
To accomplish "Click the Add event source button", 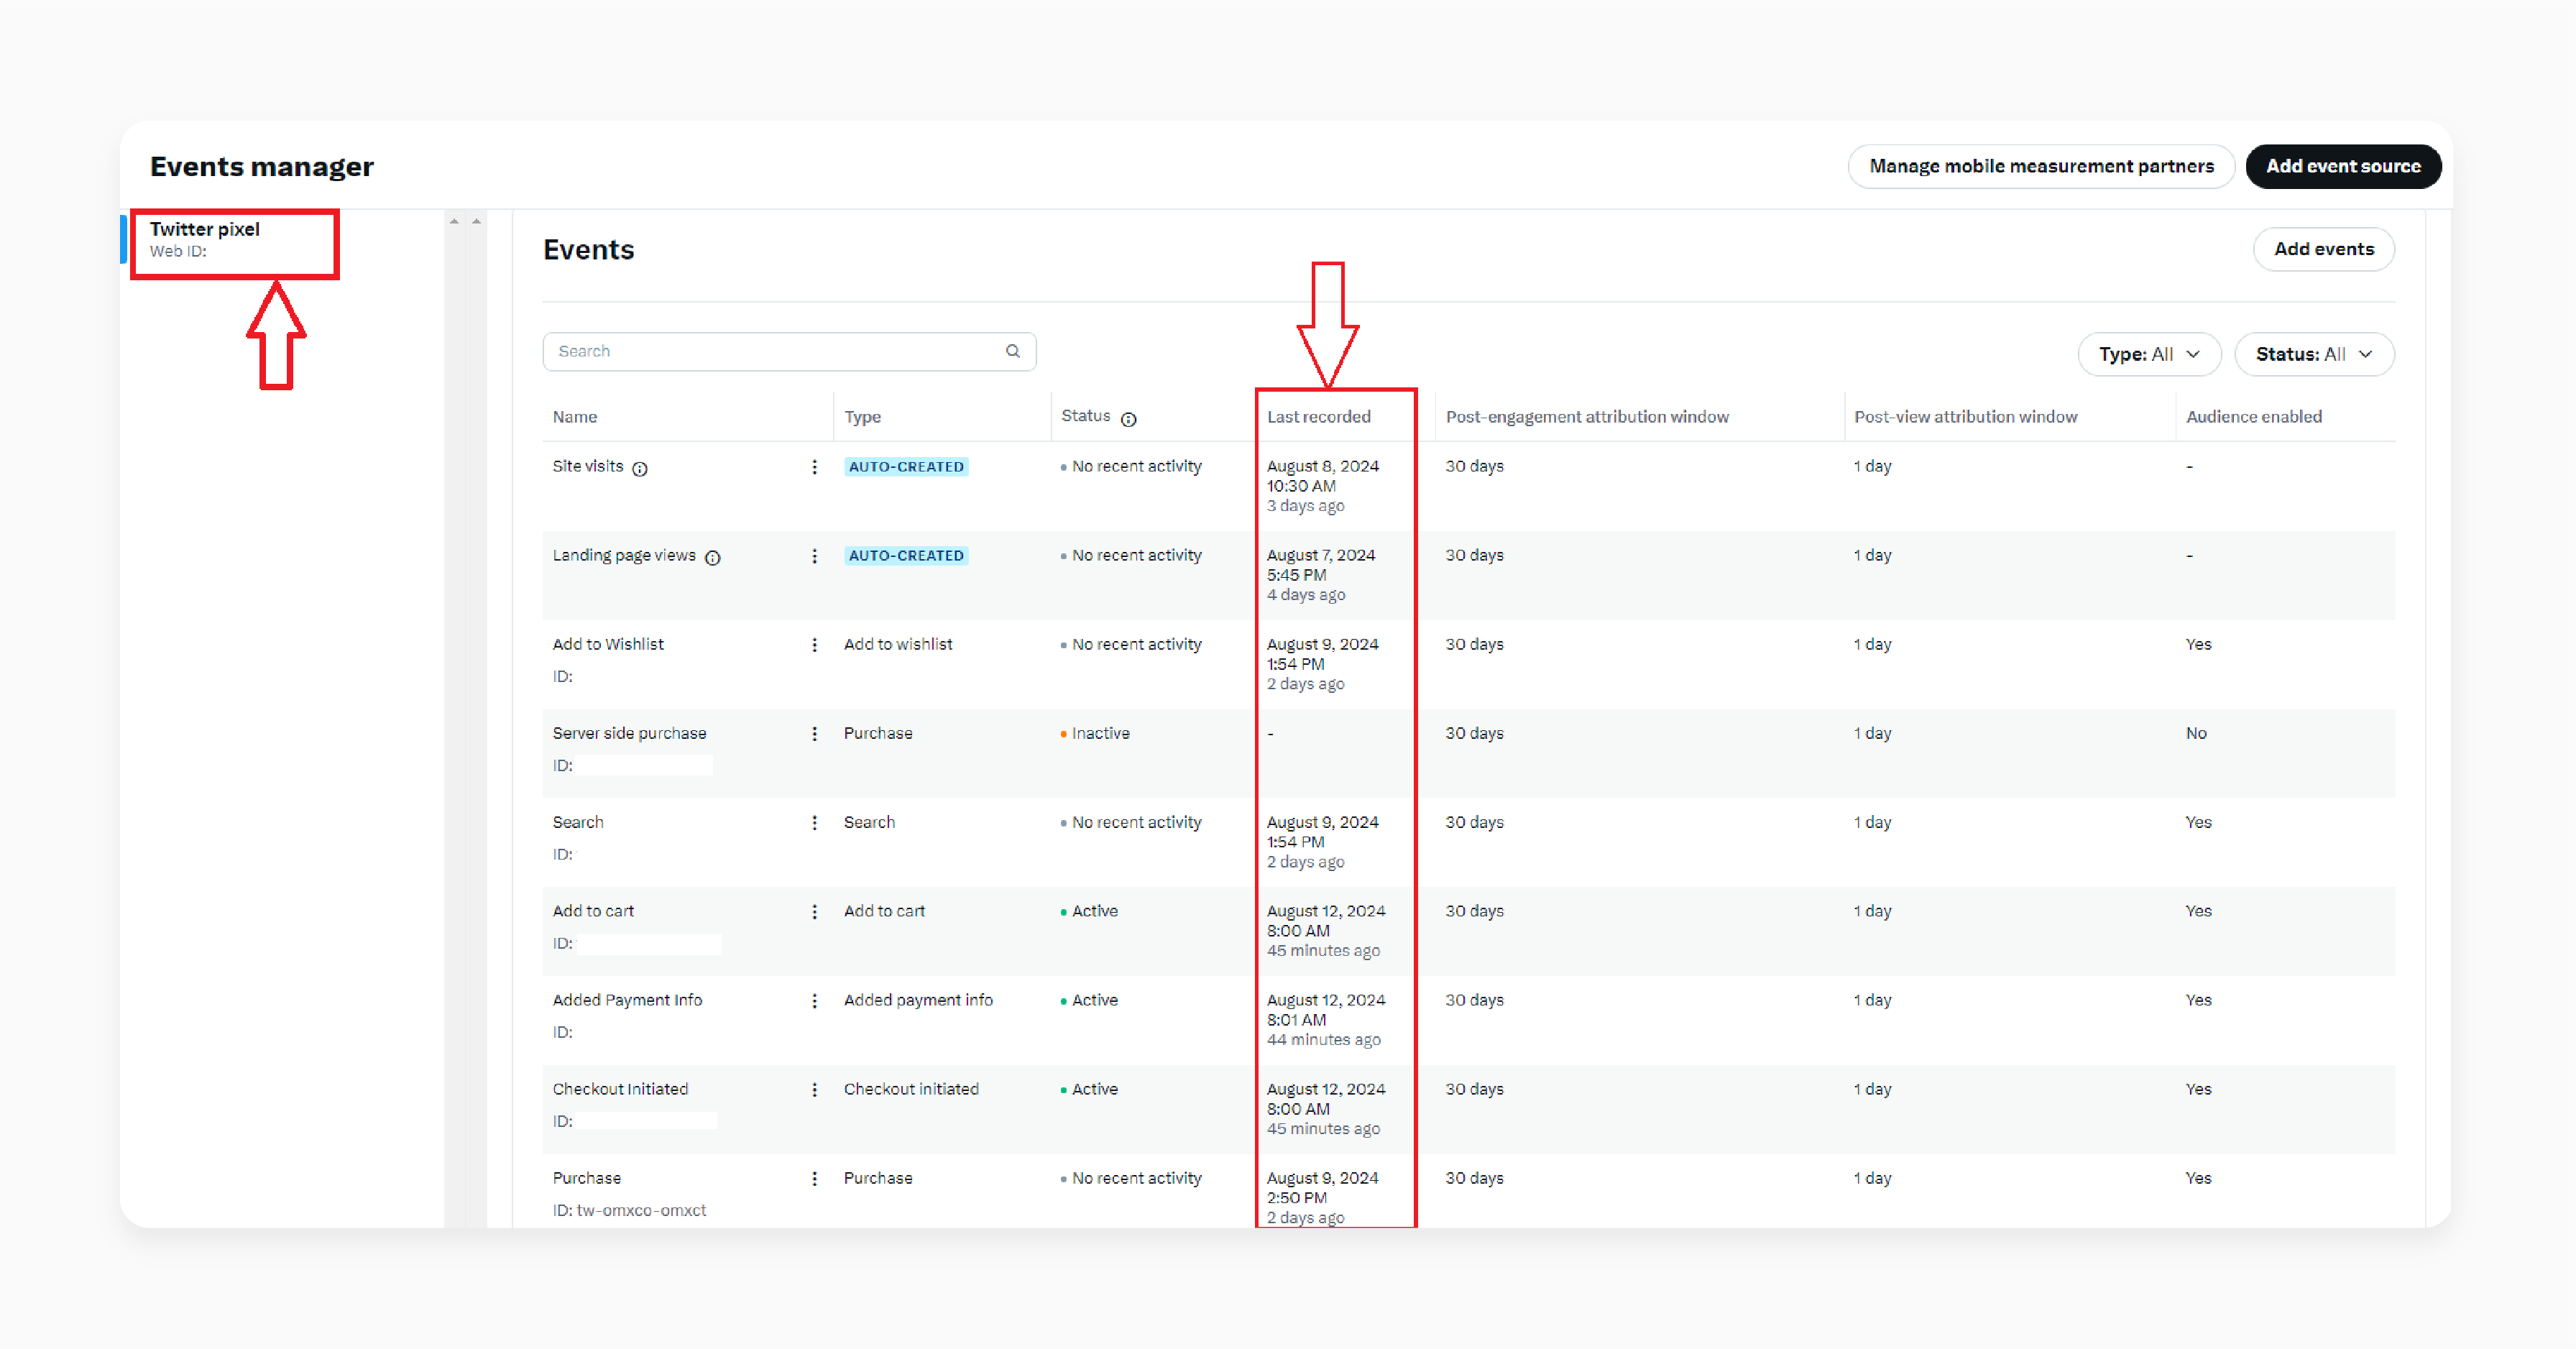I will click(x=2342, y=165).
